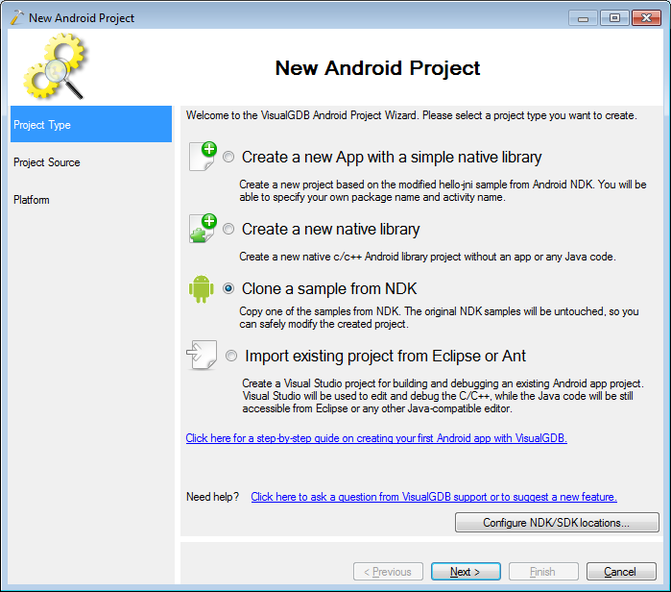Click the 'Need help?' label
The height and width of the screenshot is (592, 671).
point(212,497)
